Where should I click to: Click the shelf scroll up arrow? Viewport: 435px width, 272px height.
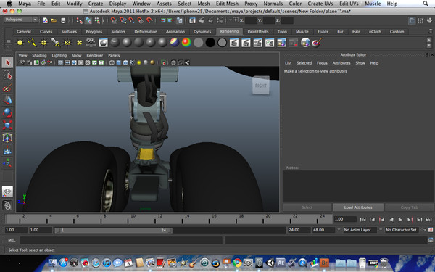(x=429, y=40)
